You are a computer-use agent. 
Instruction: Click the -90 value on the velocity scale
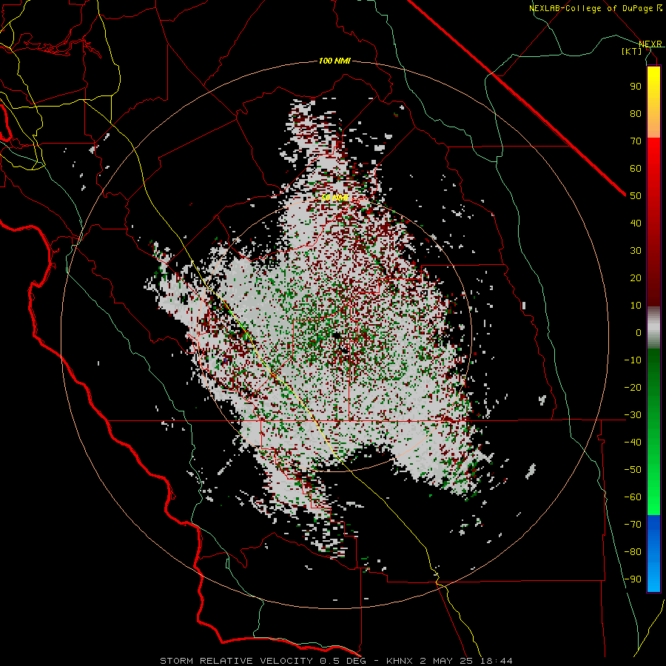pyautogui.click(x=633, y=579)
